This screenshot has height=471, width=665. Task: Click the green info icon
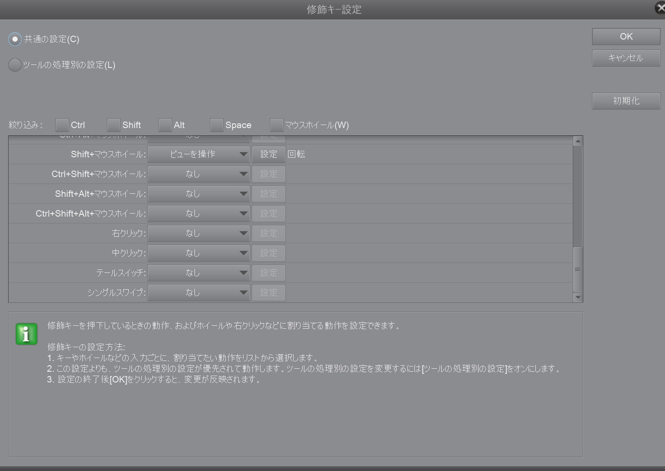[27, 334]
